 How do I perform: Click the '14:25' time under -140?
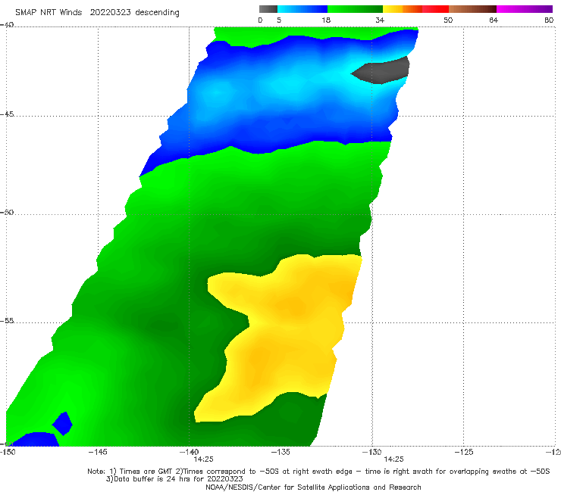(204, 459)
